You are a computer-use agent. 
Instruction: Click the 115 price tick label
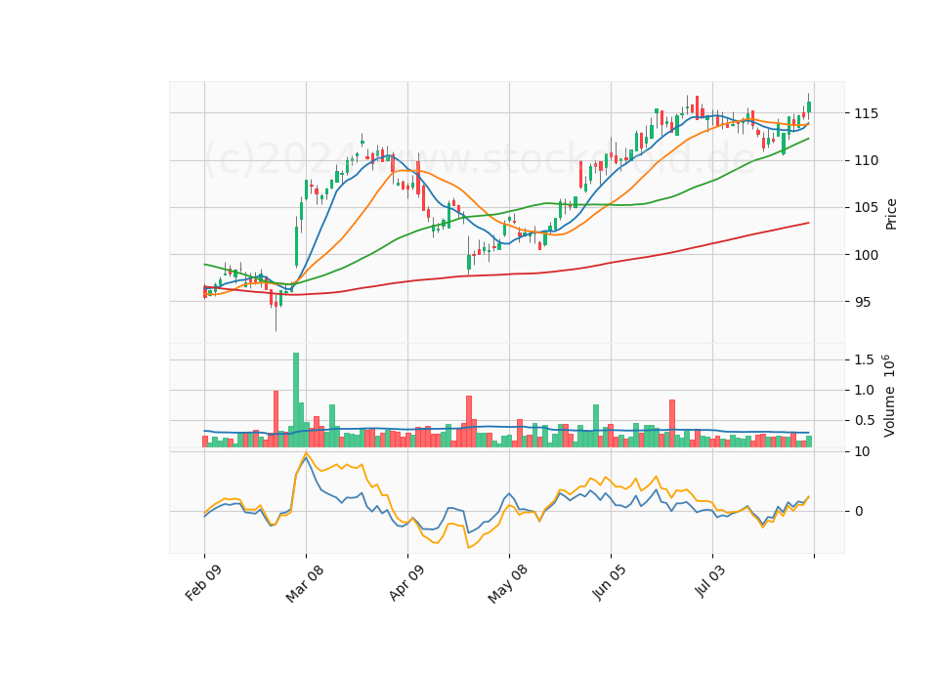coord(868,113)
